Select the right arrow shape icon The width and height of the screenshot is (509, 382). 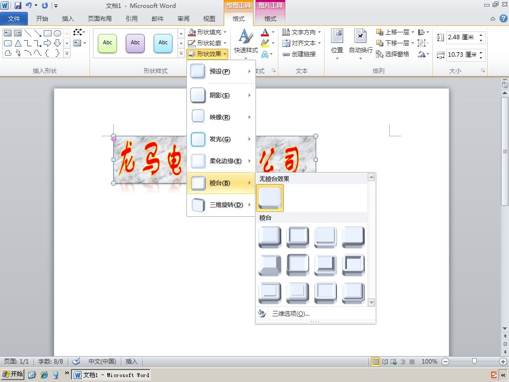[x=47, y=43]
